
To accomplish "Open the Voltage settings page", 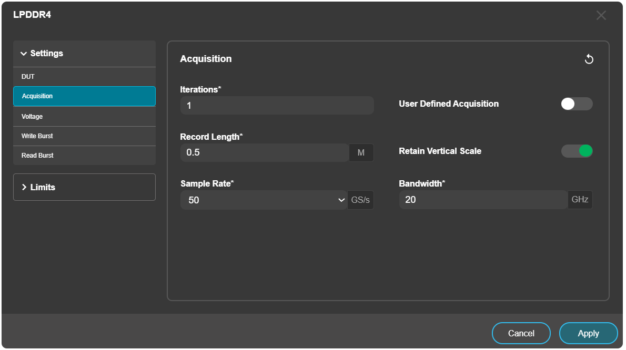I will click(x=84, y=116).
